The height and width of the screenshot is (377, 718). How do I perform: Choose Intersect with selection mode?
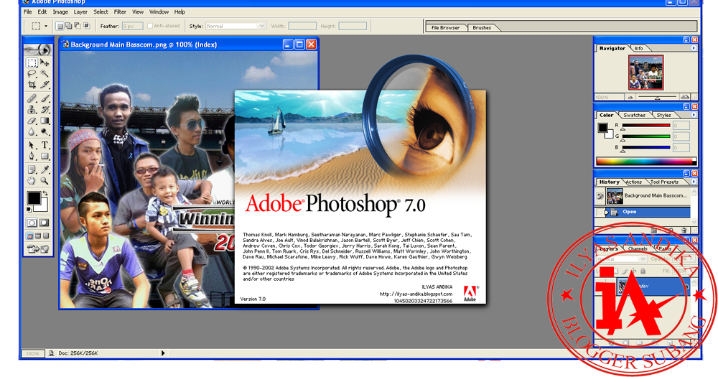click(x=86, y=26)
